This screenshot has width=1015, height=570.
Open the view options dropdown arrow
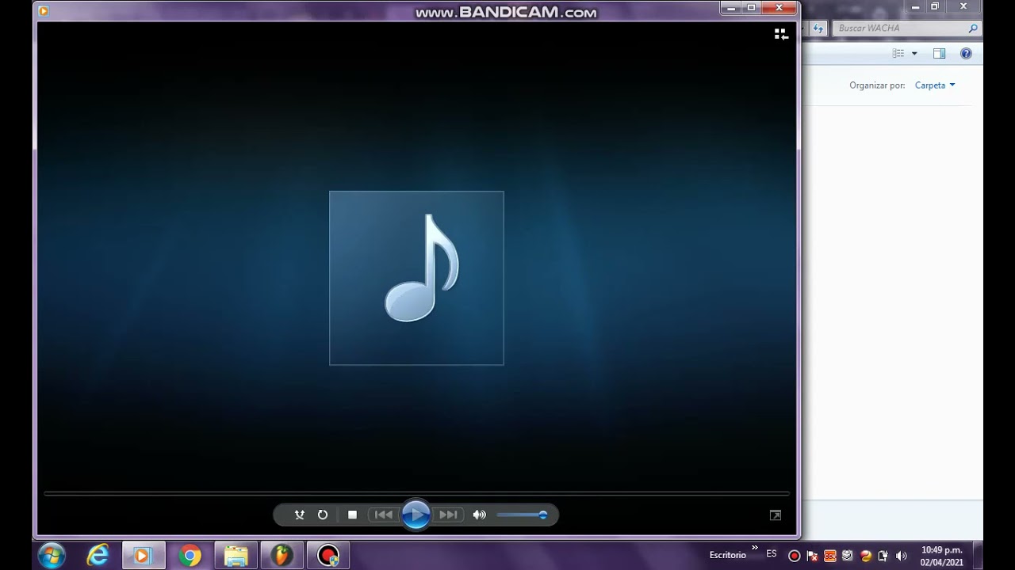point(914,54)
